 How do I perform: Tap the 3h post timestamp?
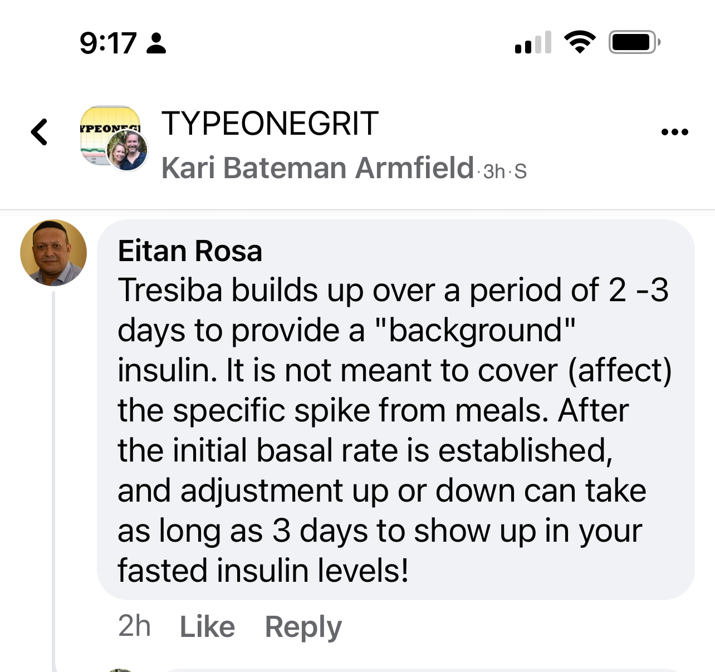[493, 171]
